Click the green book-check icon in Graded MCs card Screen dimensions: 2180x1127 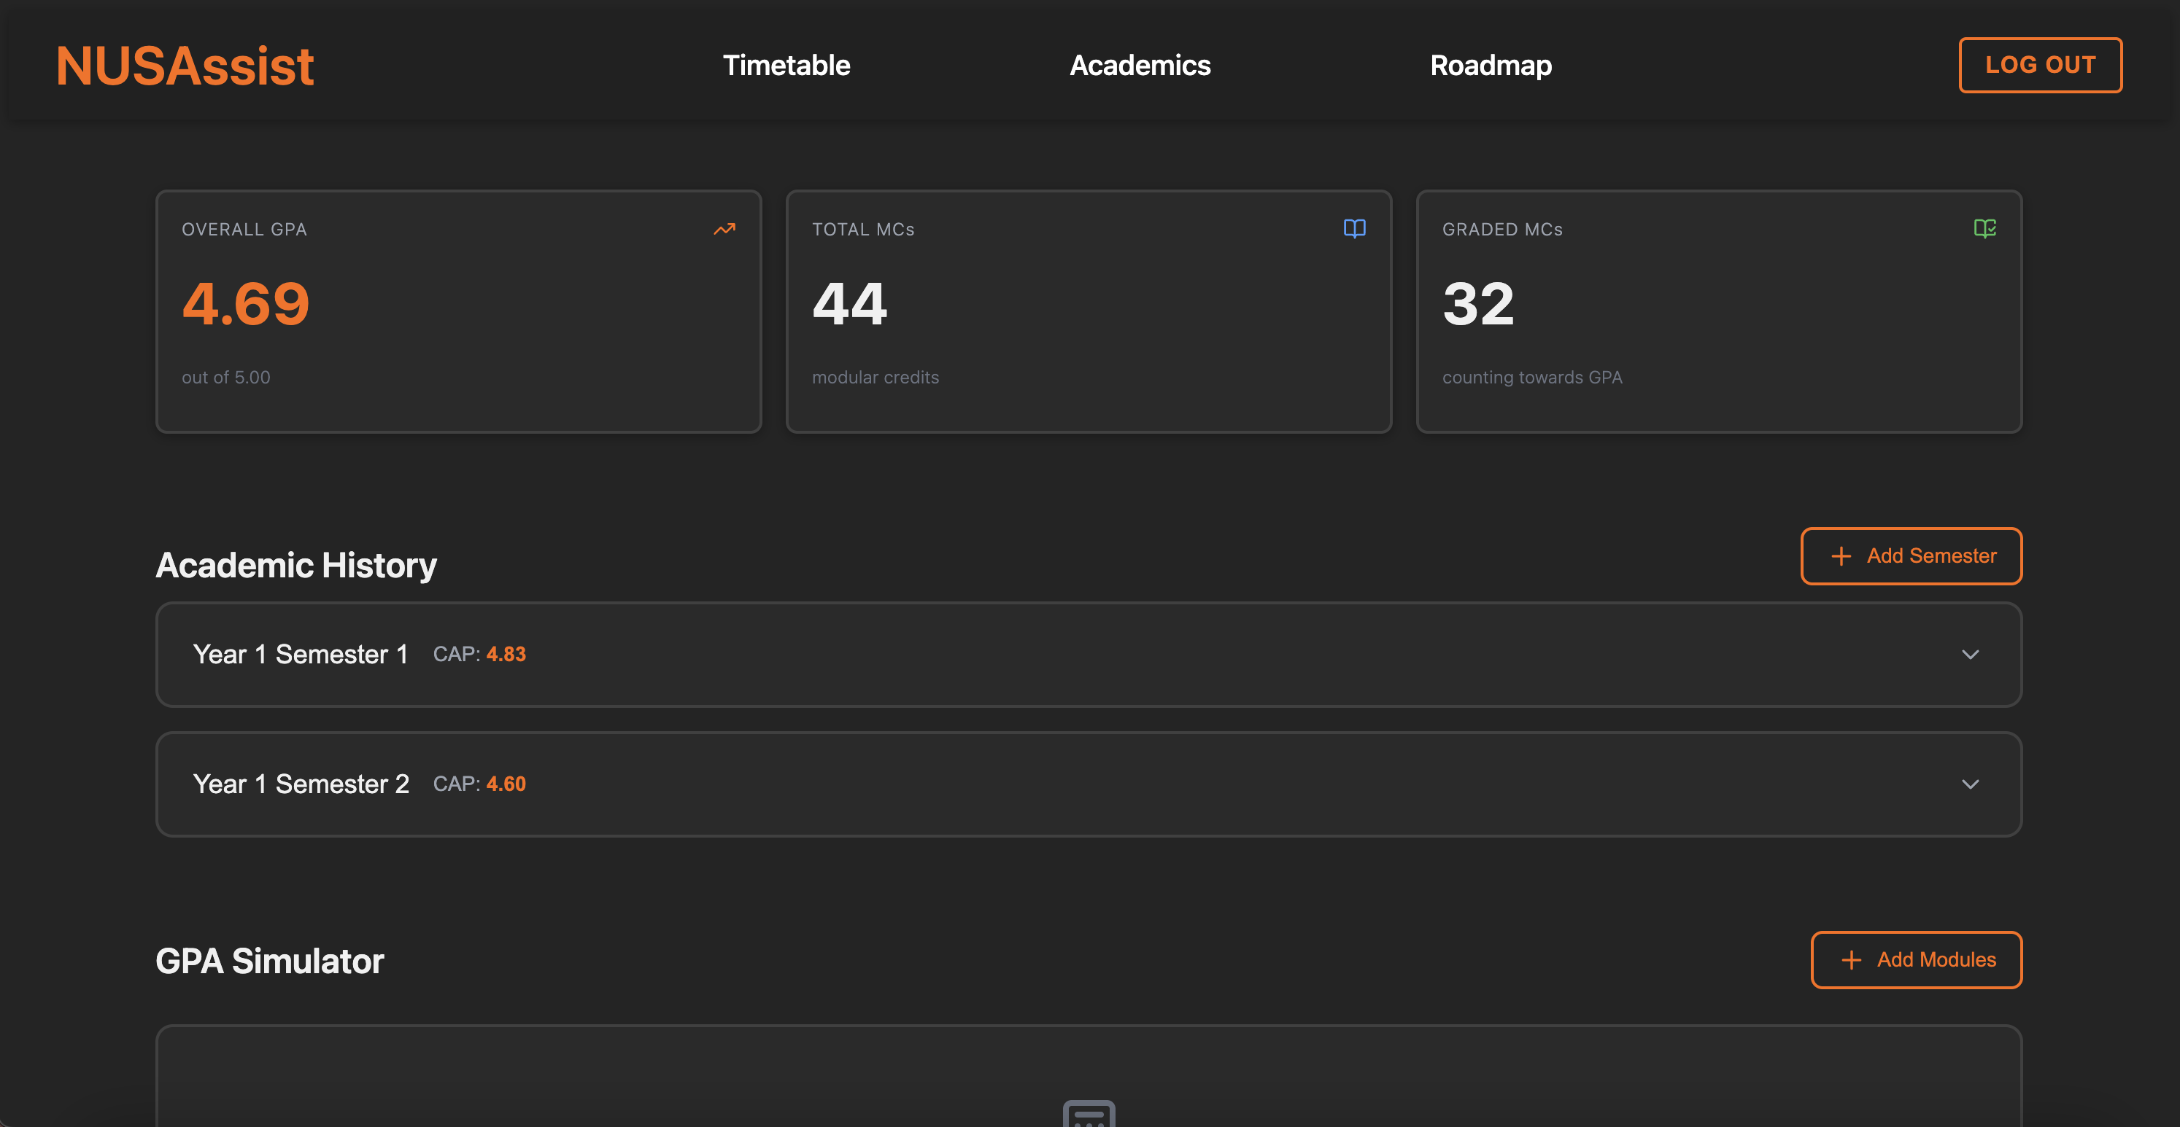1984,228
